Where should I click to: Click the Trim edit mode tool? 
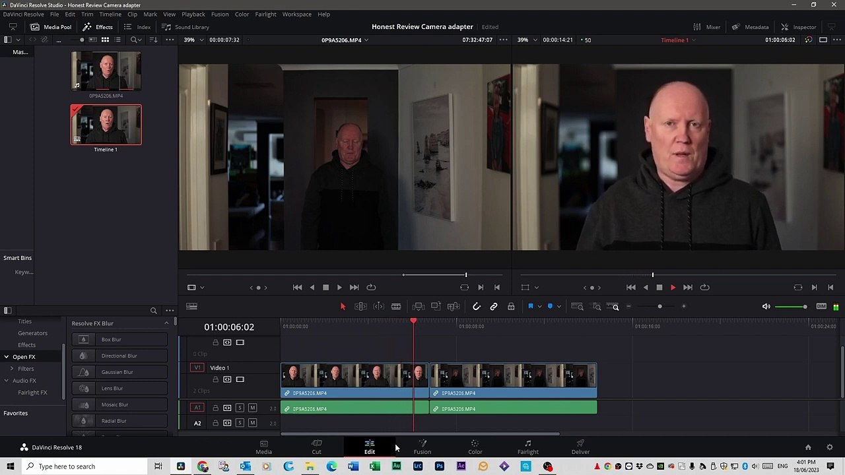tap(360, 306)
